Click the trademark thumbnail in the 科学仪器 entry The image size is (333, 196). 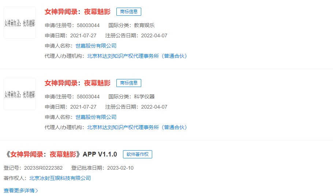coord(20,94)
